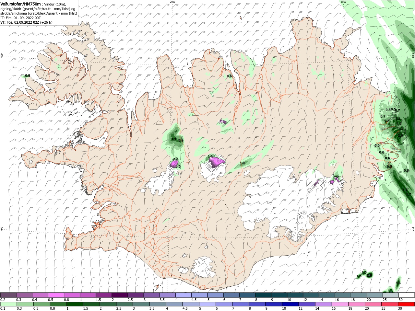The height and width of the screenshot is (311, 415).
Task: Click the '2.0' precipitation value in the east
Action: tap(400, 136)
